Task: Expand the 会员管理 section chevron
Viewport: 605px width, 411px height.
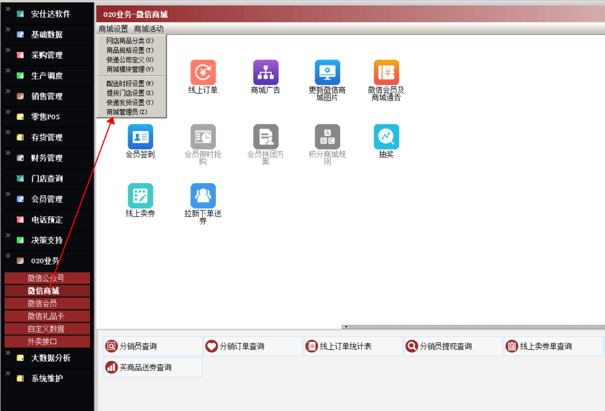Action: pos(8,194)
